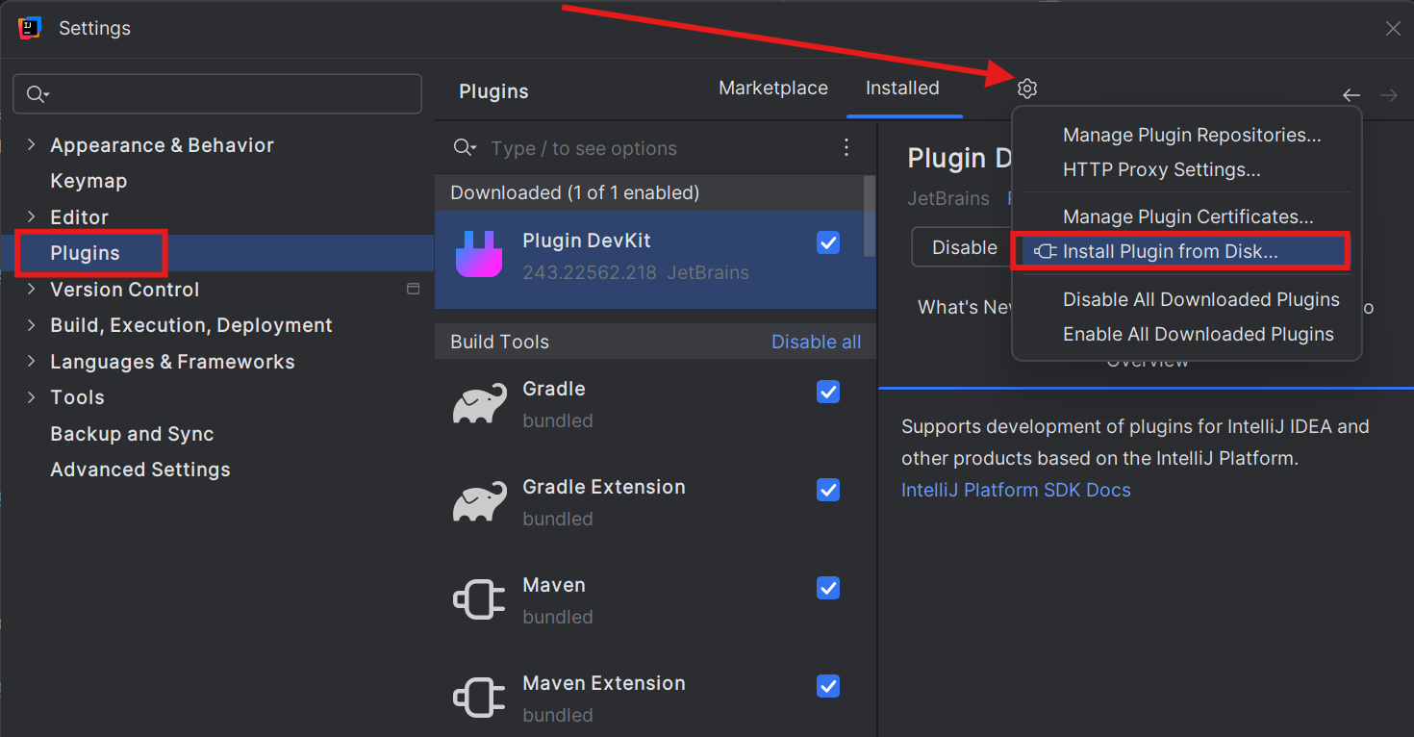Click the back arrow navigation icon

click(x=1351, y=94)
